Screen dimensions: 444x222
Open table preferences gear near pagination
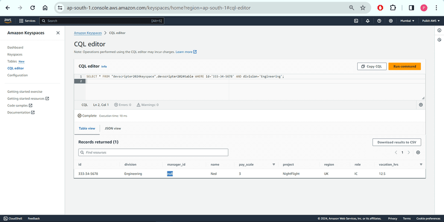(418, 152)
